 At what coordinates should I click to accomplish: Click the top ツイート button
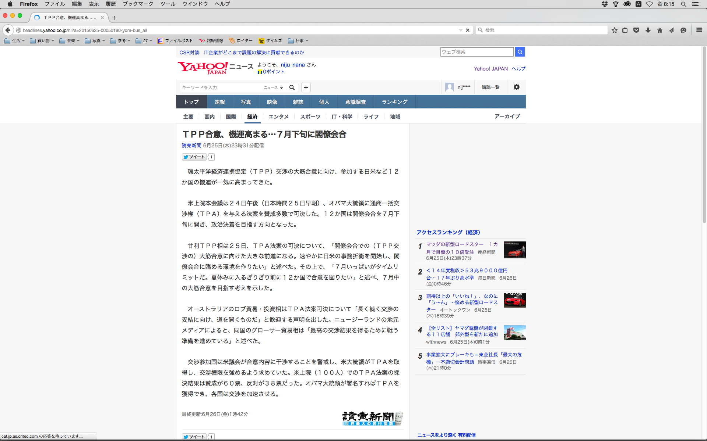(194, 157)
